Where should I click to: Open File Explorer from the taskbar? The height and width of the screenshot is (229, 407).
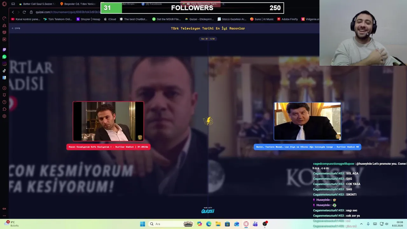click(x=218, y=224)
